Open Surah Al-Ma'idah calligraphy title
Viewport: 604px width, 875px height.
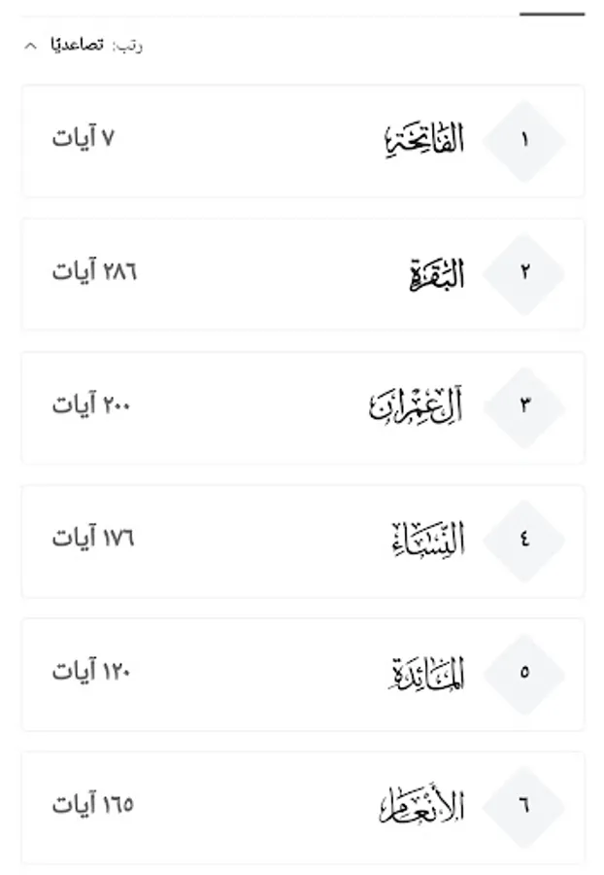(426, 674)
